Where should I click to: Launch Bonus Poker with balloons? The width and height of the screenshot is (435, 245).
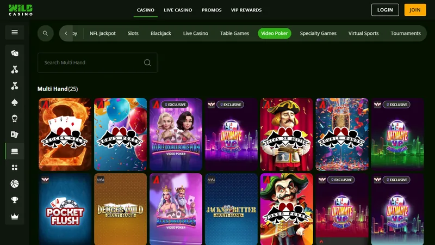click(x=120, y=134)
